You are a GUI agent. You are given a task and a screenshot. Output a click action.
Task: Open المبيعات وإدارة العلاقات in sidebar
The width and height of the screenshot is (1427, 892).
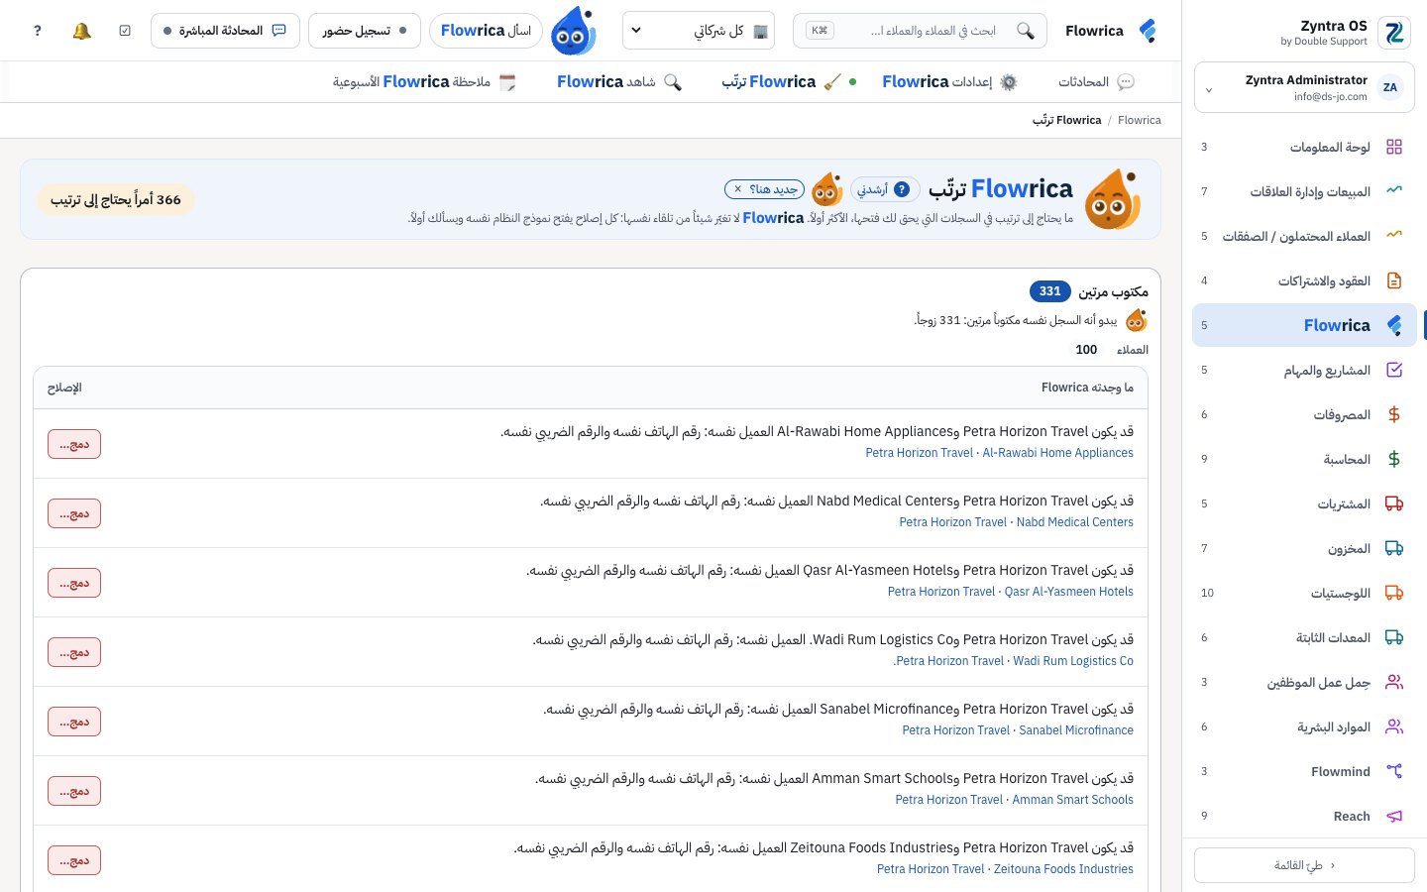click(x=1304, y=191)
